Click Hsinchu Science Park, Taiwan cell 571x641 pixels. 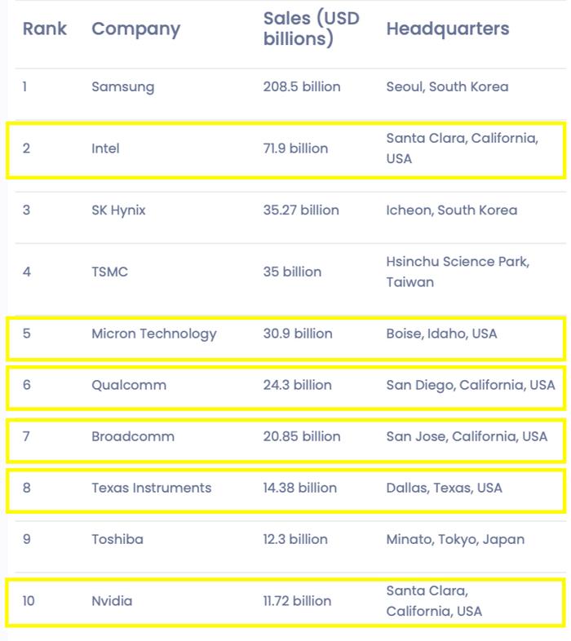[458, 272]
